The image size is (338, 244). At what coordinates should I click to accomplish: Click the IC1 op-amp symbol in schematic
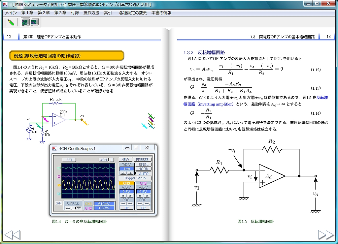59,120
